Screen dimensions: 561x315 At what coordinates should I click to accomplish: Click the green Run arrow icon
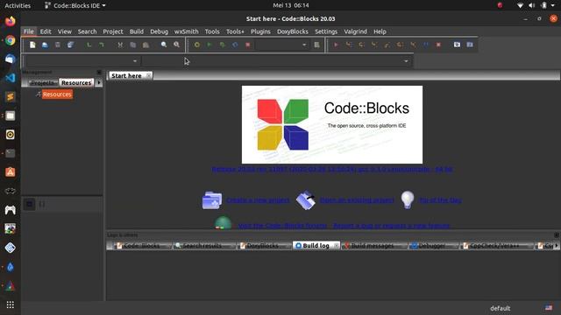[209, 45]
